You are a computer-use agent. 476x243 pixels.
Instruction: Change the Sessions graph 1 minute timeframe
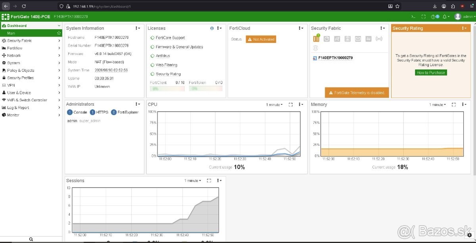click(193, 180)
